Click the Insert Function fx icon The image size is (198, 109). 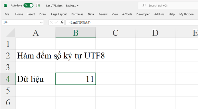62,23
